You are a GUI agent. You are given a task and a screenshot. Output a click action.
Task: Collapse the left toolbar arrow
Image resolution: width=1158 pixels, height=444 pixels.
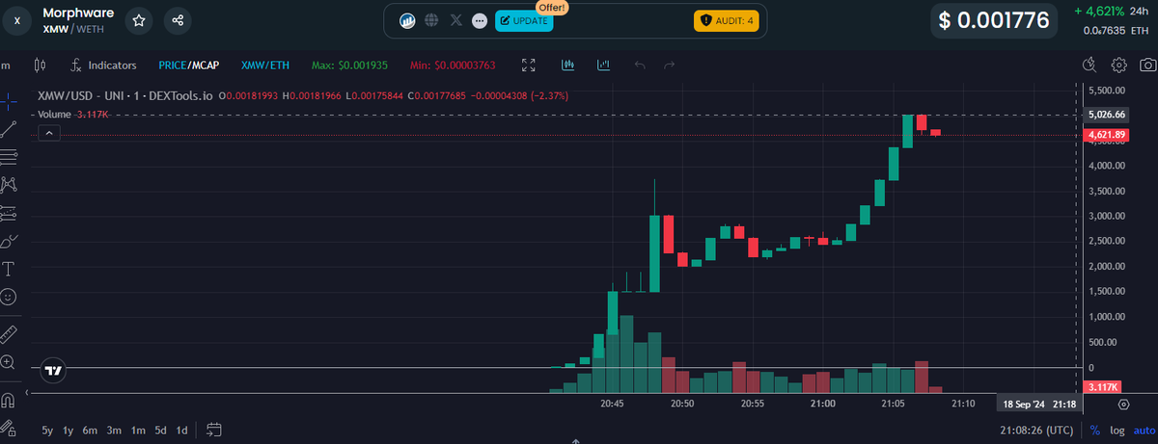coord(27,392)
